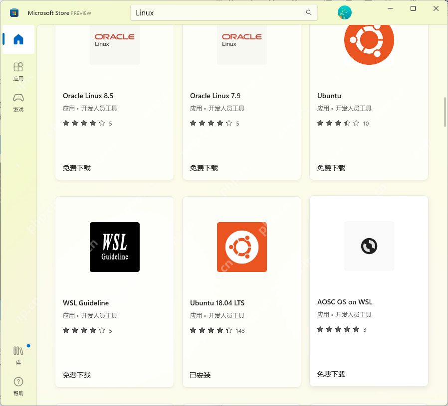448x406 pixels.
Task: Click 已安装 under Ubuntu 18.04 LTS
Action: [200, 375]
